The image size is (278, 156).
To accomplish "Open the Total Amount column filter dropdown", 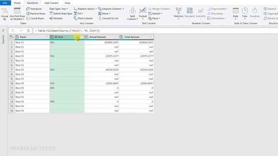I will click(152, 37).
